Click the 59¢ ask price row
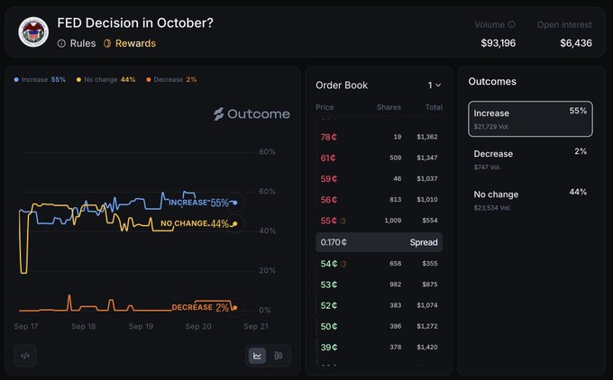Viewport: 613px width, 380px height. click(x=379, y=178)
